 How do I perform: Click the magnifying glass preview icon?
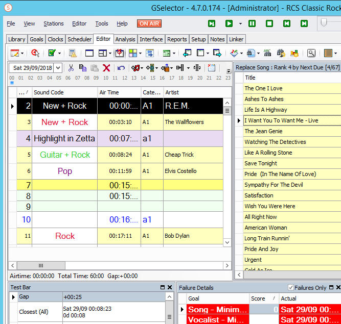(311, 53)
